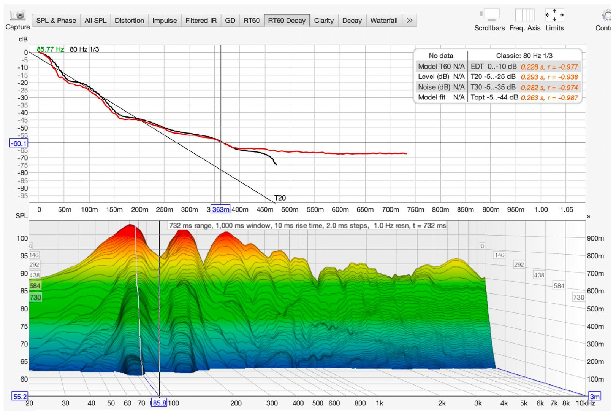Click the 363m time cursor marker

220,210
